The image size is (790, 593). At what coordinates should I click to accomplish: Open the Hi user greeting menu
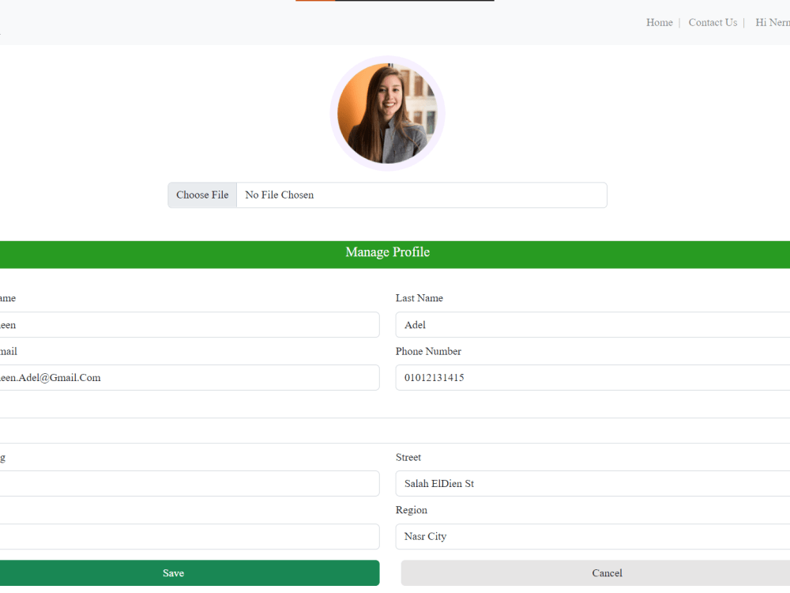773,23
